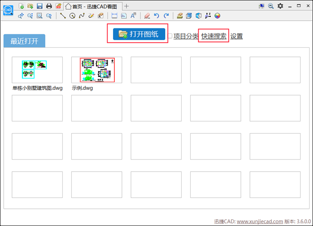The height and width of the screenshot is (226, 313).
Task: Open the 单栋小别墅建筑图.dwg thumbnail
Action: (x=37, y=70)
